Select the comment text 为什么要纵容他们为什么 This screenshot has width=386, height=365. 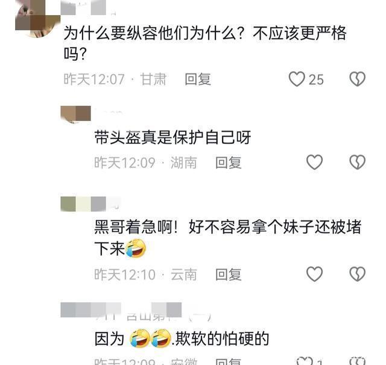pos(150,33)
